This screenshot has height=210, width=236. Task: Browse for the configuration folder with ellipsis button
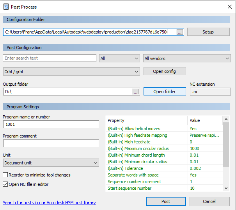coord(180,32)
